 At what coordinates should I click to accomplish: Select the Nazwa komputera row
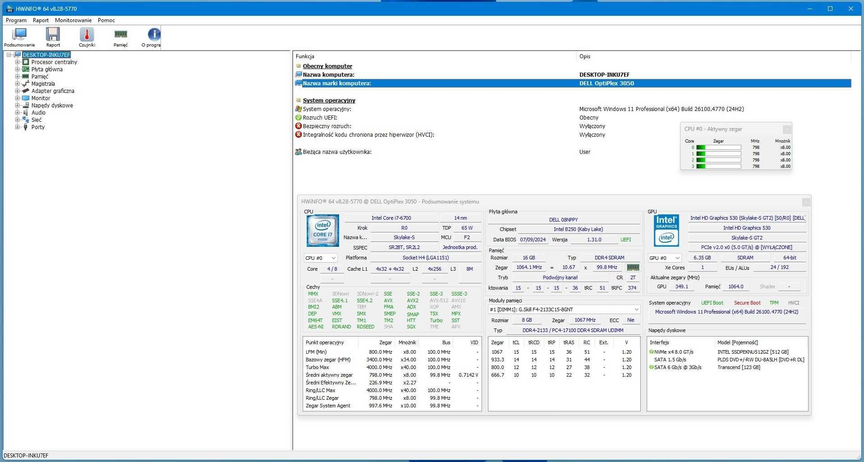pos(573,75)
